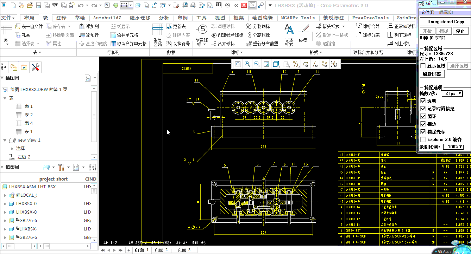Open file with the folder icon

(x=30, y=5)
